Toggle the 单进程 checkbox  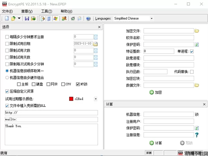pos(192,51)
